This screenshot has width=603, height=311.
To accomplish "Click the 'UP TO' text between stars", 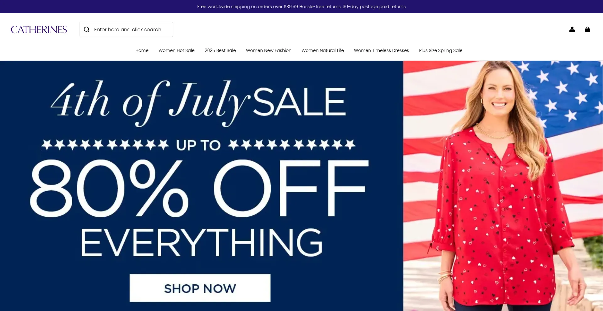I will 198,145.
